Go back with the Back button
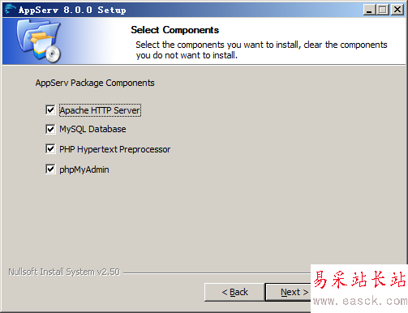The height and width of the screenshot is (313, 408). [234, 292]
